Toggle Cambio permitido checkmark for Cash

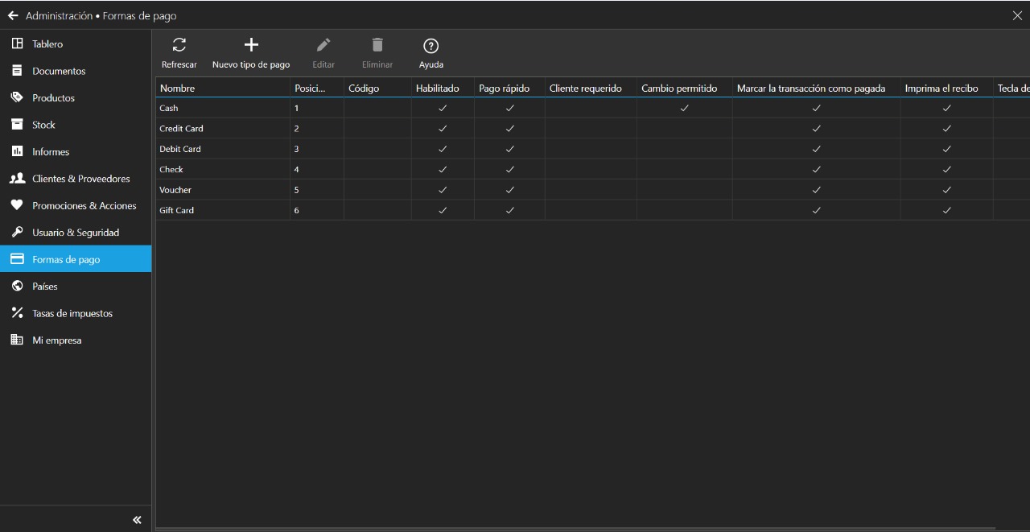(684, 108)
